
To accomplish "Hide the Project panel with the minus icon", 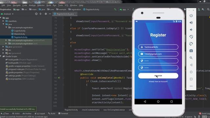I will click(x=50, y=14).
